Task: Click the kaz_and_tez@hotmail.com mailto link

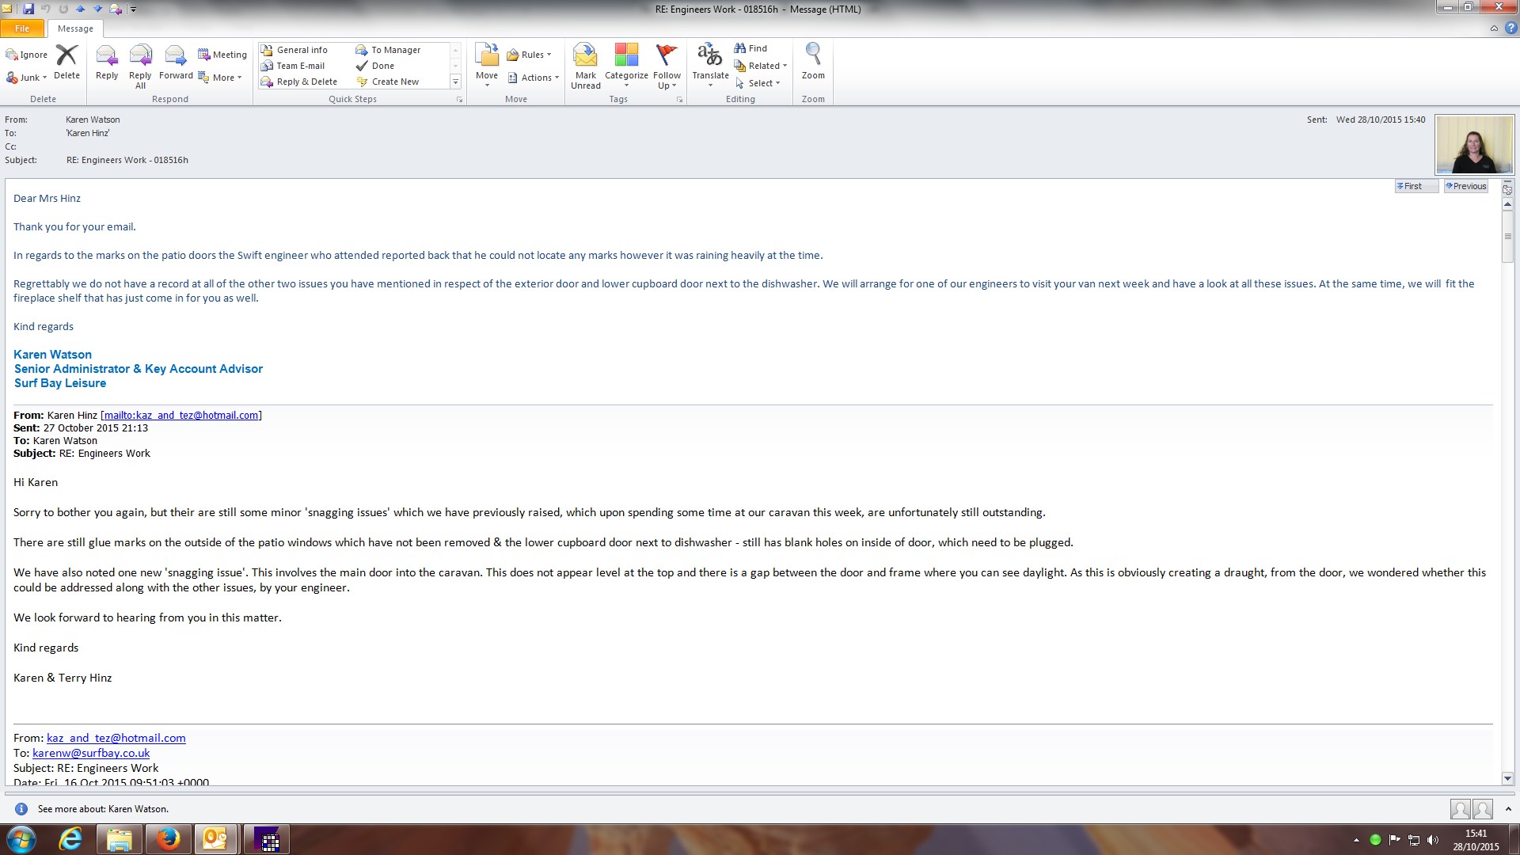Action: [x=181, y=415]
